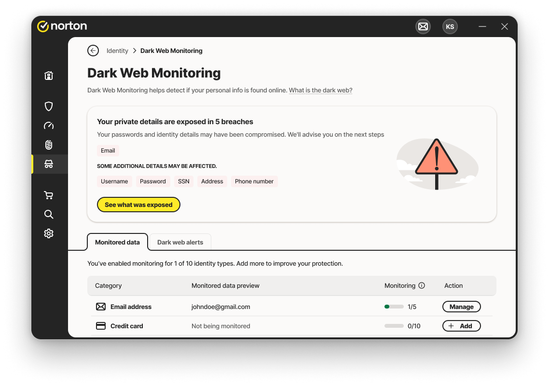Click the Password tag
The width and height of the screenshot is (549, 386).
pyautogui.click(x=152, y=181)
